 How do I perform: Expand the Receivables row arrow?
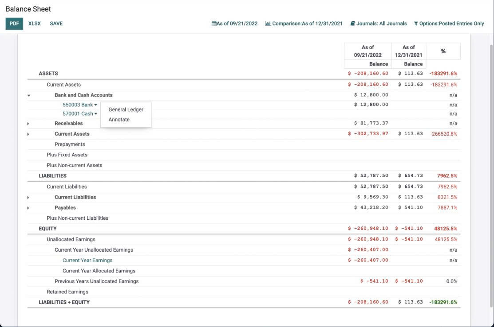pyautogui.click(x=29, y=124)
